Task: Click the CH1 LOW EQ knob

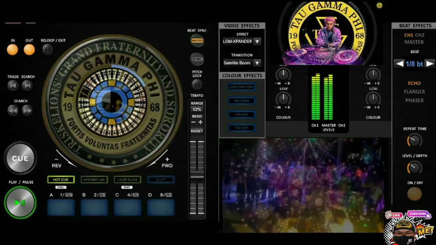Action: tap(283, 99)
